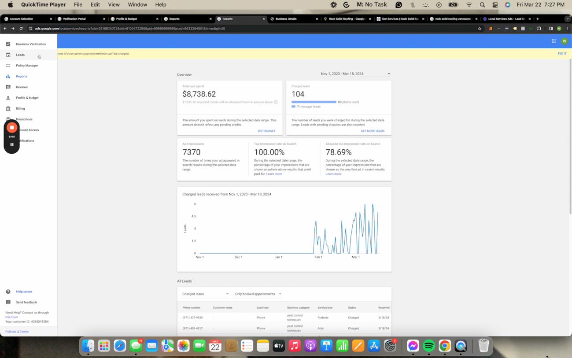Open the Charged leads filter dropdown
The width and height of the screenshot is (572, 358).
pyautogui.click(x=206, y=294)
